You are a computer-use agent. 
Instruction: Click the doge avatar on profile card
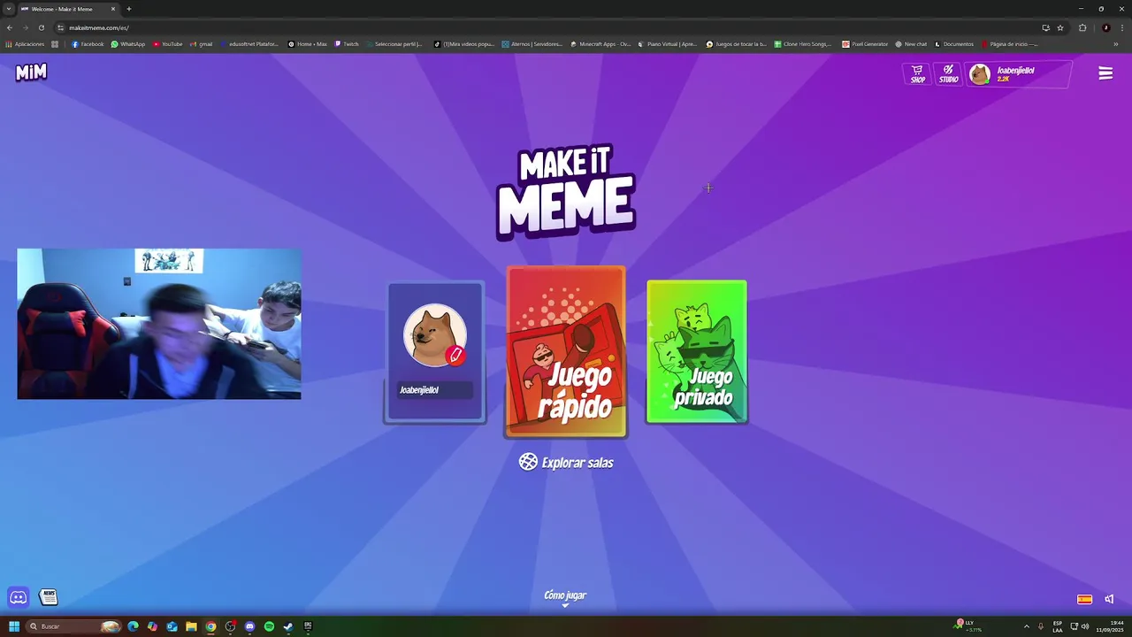click(433, 335)
